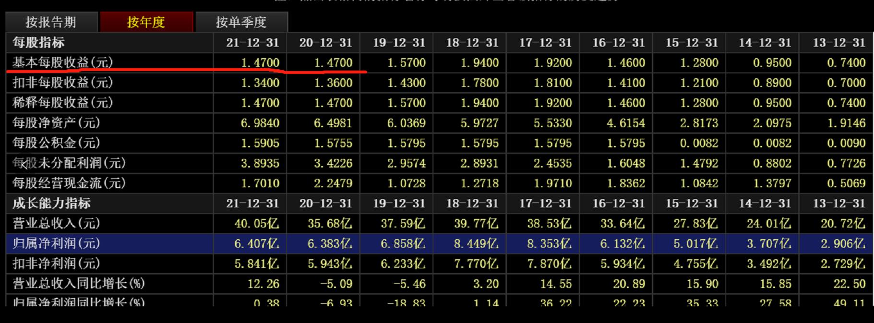Click the 6.9840 net asset value cell
This screenshot has width=874, height=323.
pos(260,123)
